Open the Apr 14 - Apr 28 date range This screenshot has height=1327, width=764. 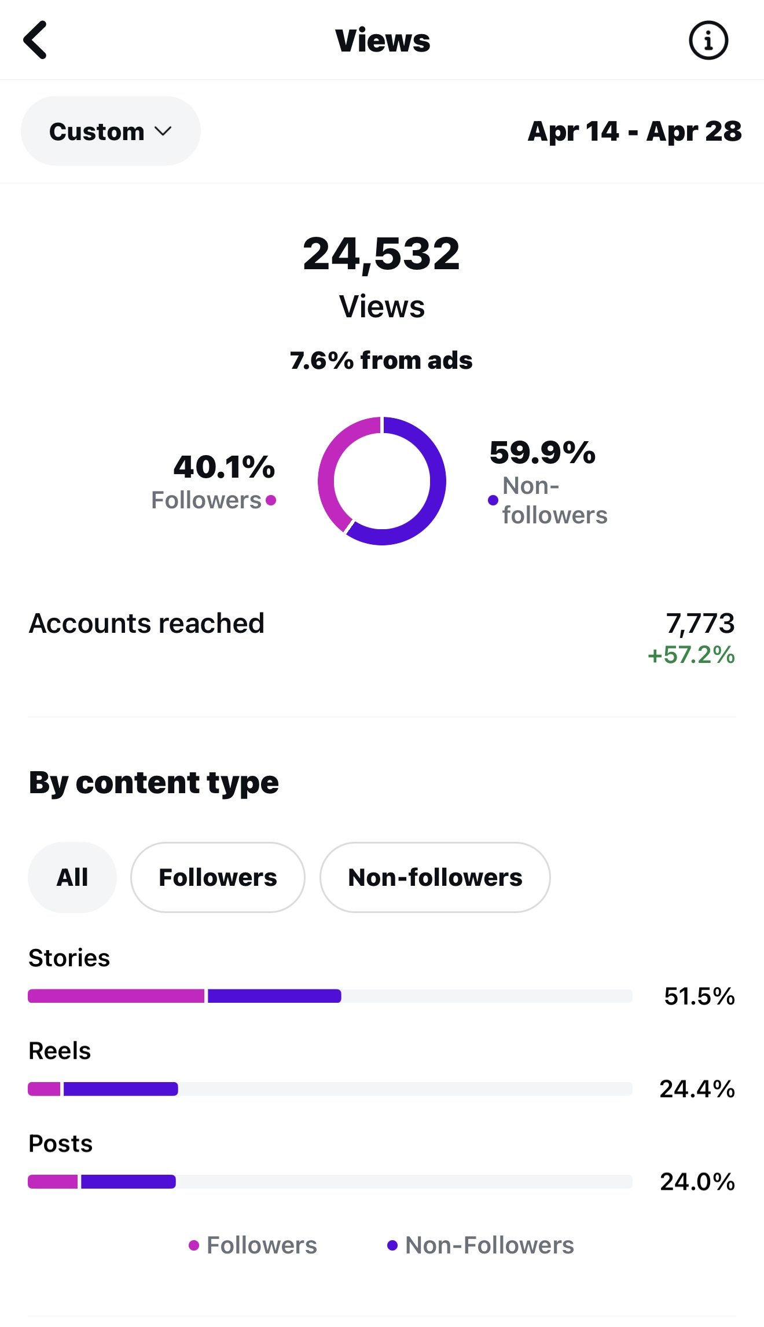[634, 131]
